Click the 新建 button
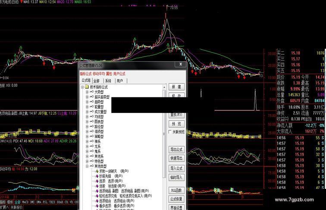326x210 pixels. coord(176,87)
